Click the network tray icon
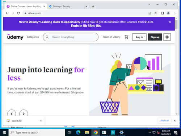The height and width of the screenshot is (136, 181). (154, 132)
